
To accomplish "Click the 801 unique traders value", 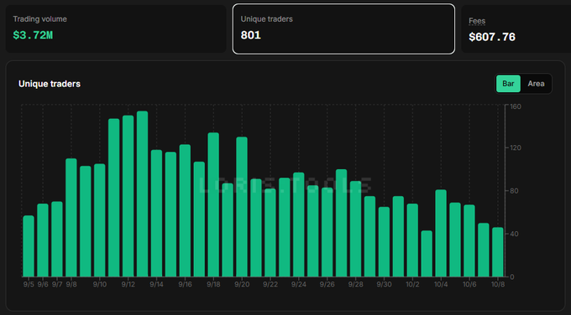I will coord(250,35).
